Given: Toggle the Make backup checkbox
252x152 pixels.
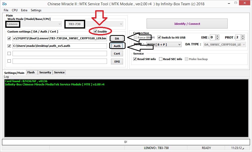Looking at the screenshot, I should point(186,59).
